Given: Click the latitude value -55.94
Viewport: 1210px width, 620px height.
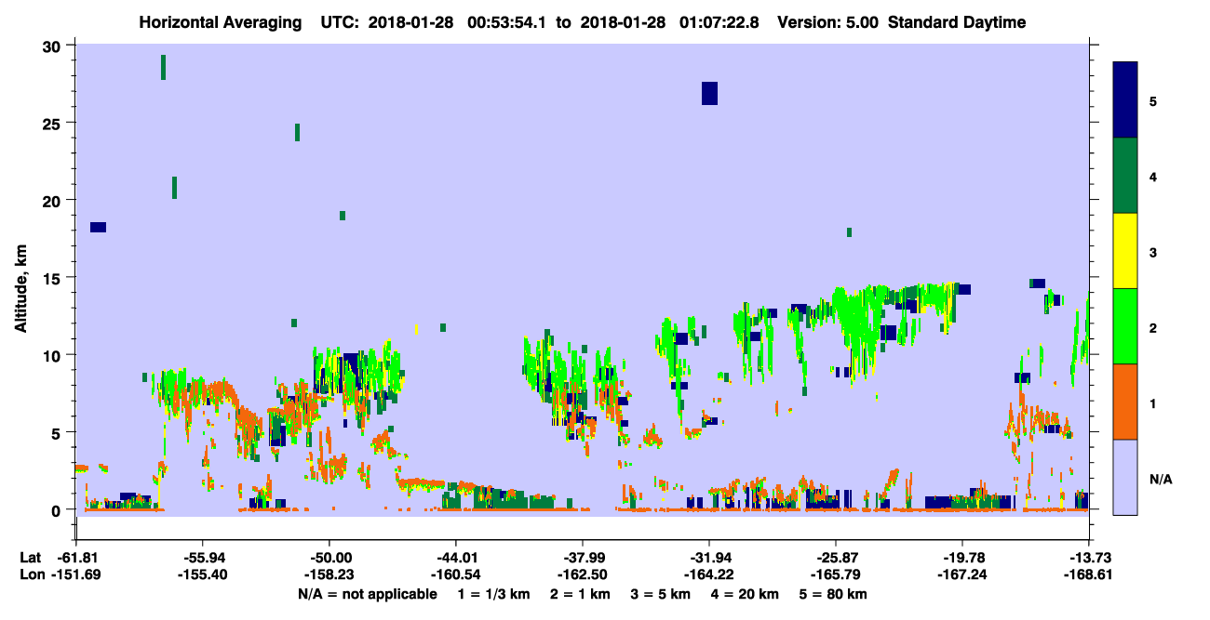Looking at the screenshot, I should click(x=202, y=558).
